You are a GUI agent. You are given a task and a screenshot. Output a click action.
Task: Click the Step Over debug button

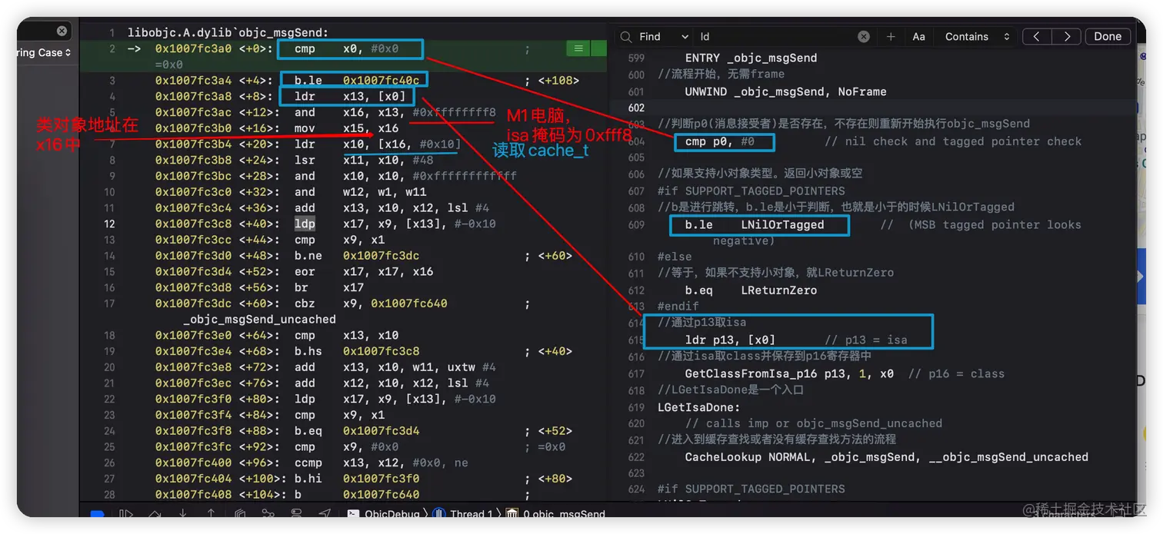155,514
